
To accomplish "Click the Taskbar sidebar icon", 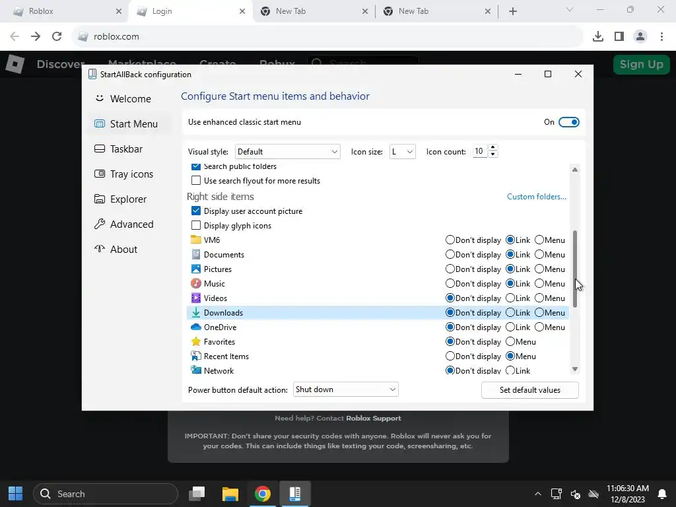I will click(x=100, y=149).
